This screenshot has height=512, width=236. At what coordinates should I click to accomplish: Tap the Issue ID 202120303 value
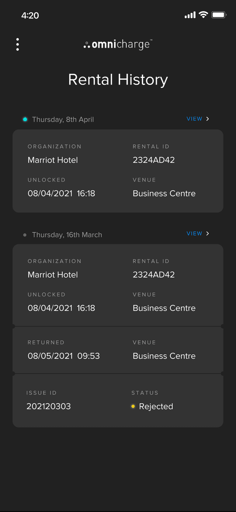[49, 406]
